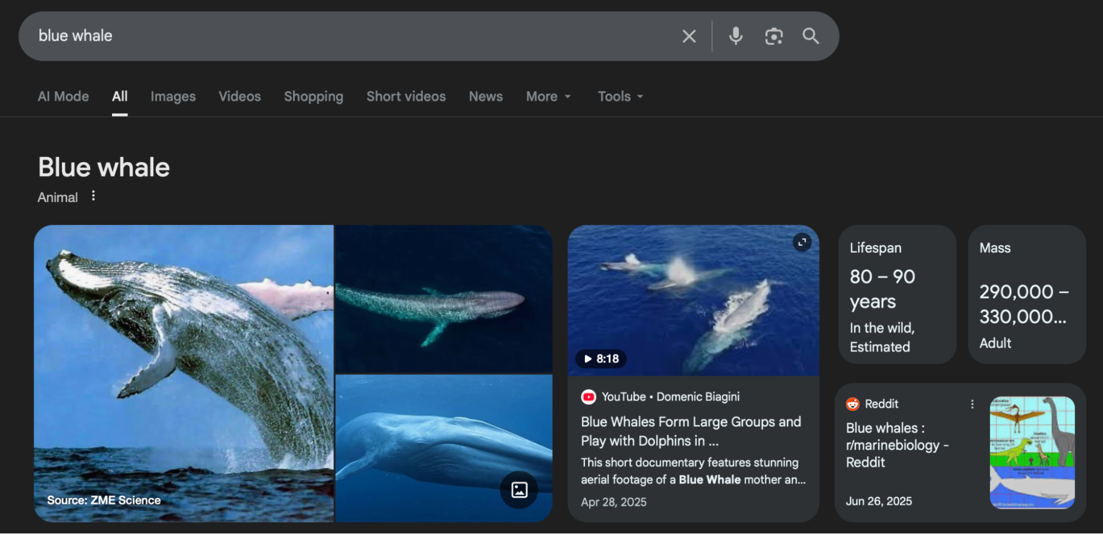Clear the search box with the X icon
The height and width of the screenshot is (534, 1103).
pos(689,36)
